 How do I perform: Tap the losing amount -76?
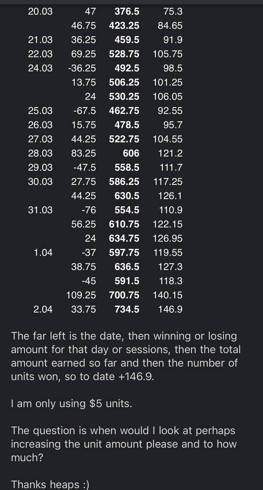(x=89, y=210)
